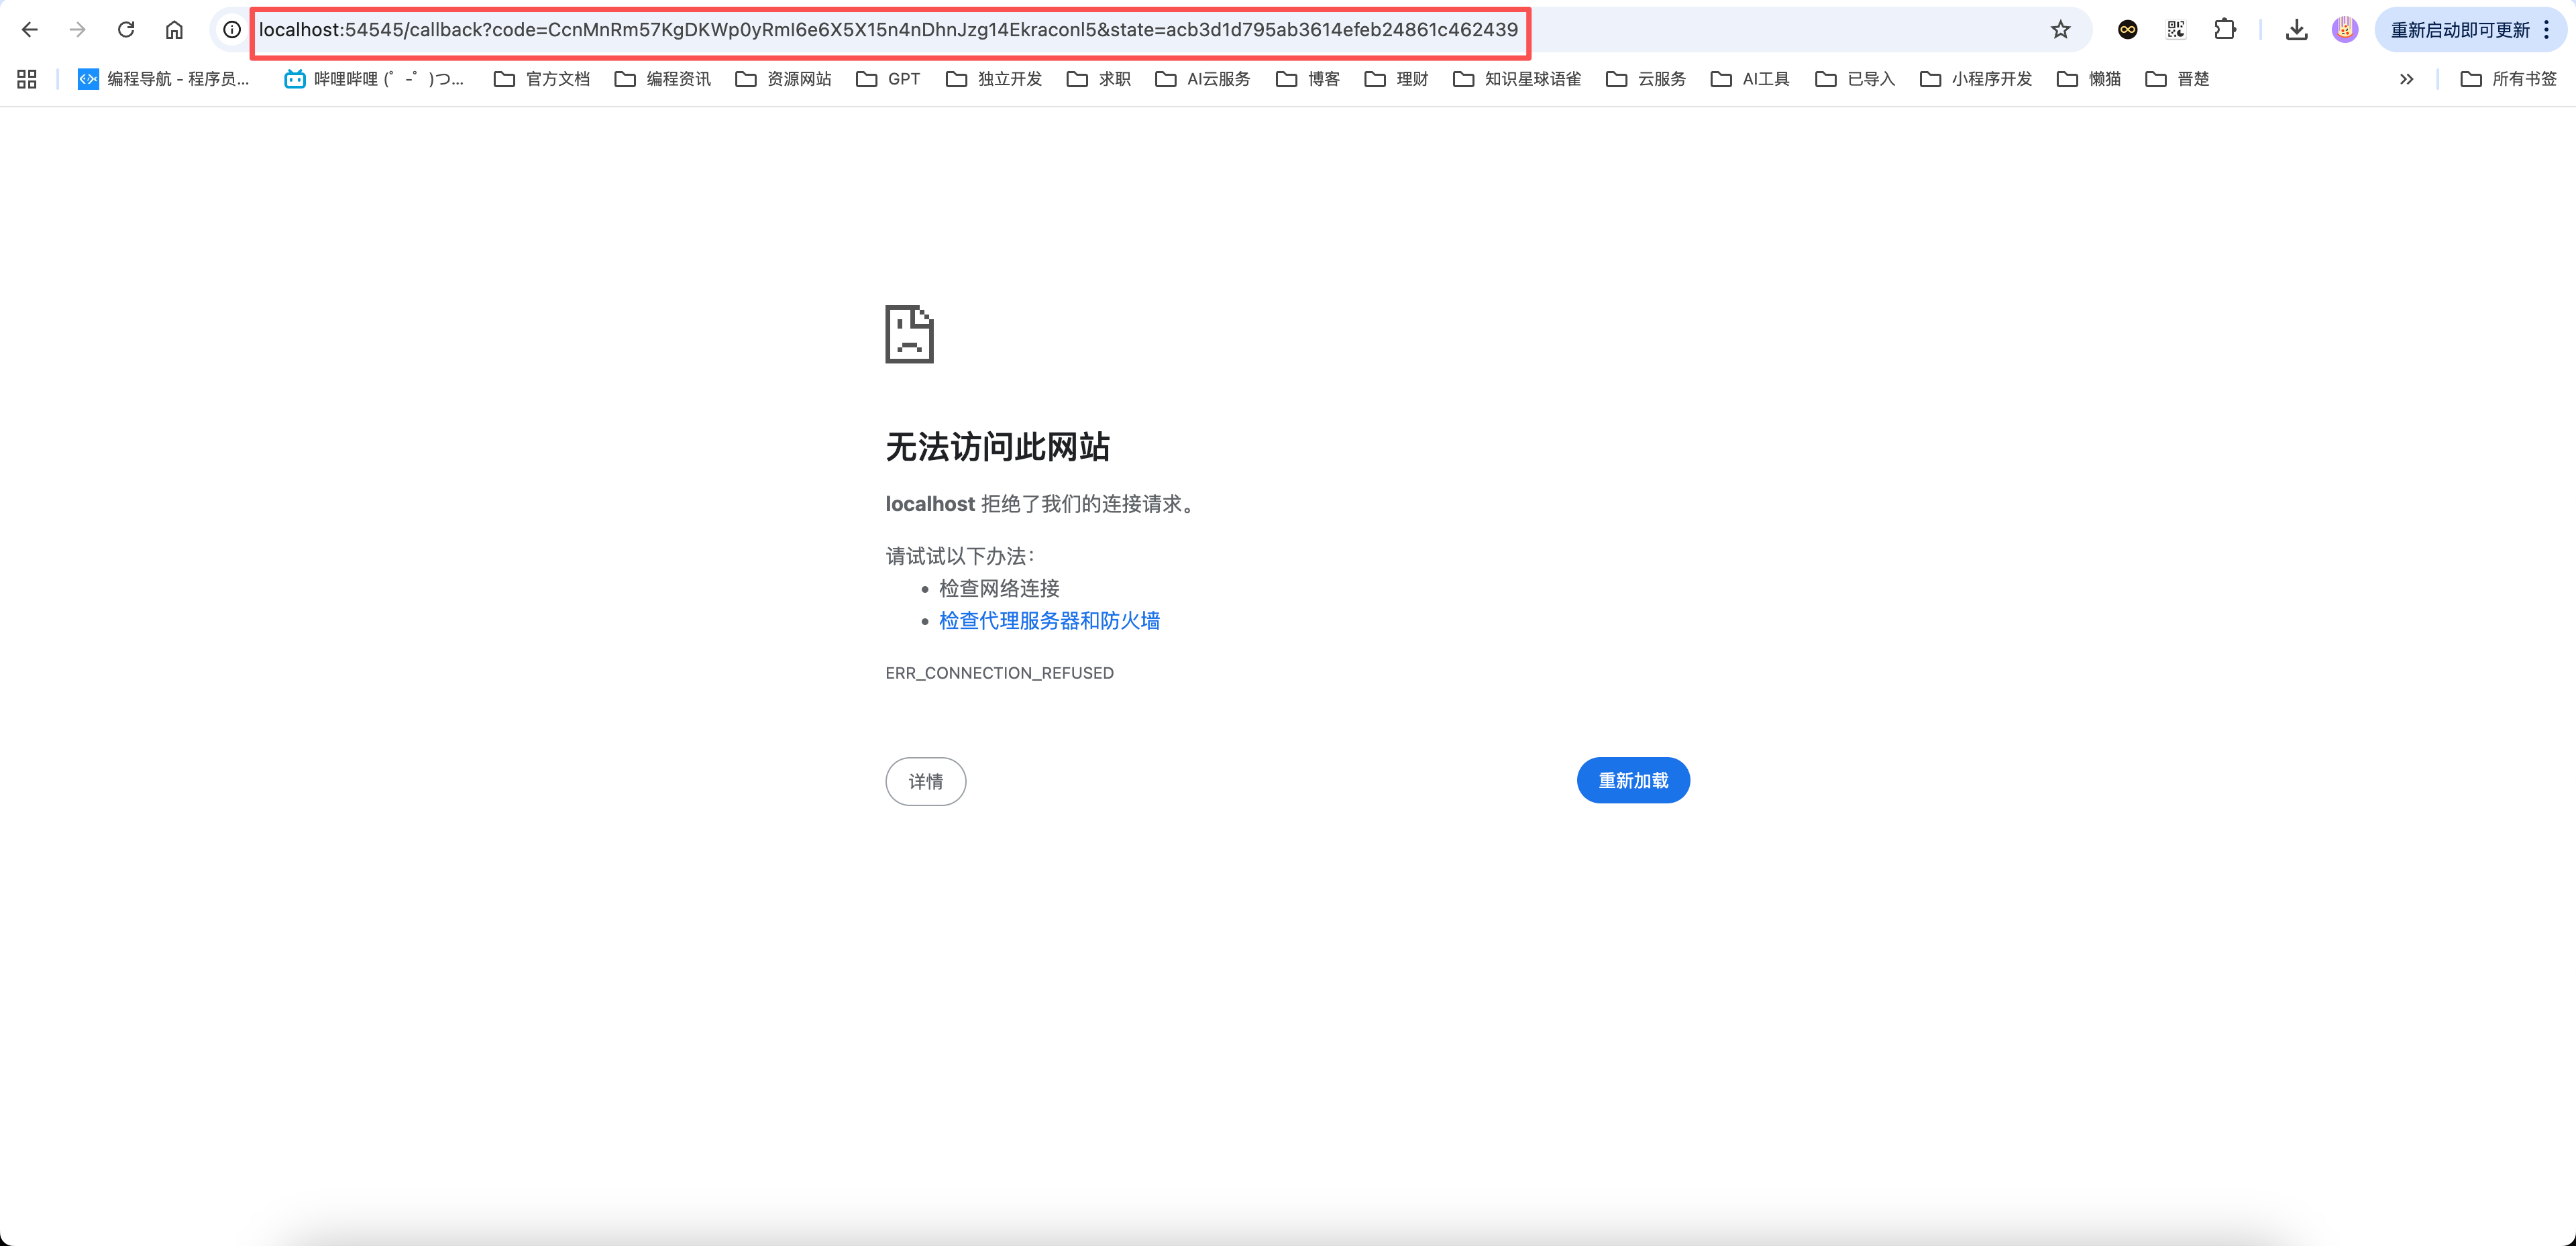Open the GPT bookmark folder
Image resolution: width=2576 pixels, height=1246 pixels.
pyautogui.click(x=888, y=79)
